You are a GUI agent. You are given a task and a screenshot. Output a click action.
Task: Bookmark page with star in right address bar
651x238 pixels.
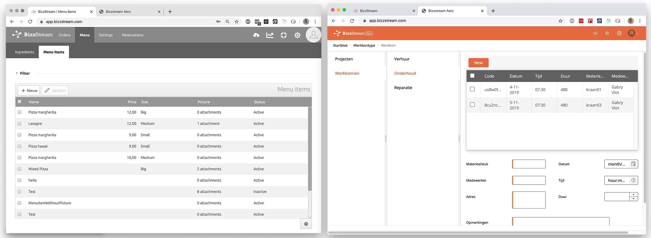[x=560, y=21]
